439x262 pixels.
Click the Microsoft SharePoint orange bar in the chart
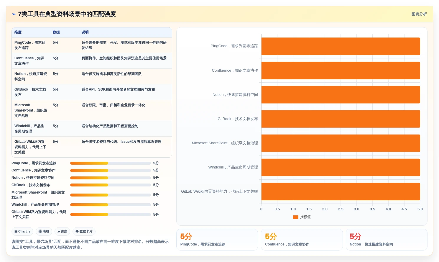341,143
